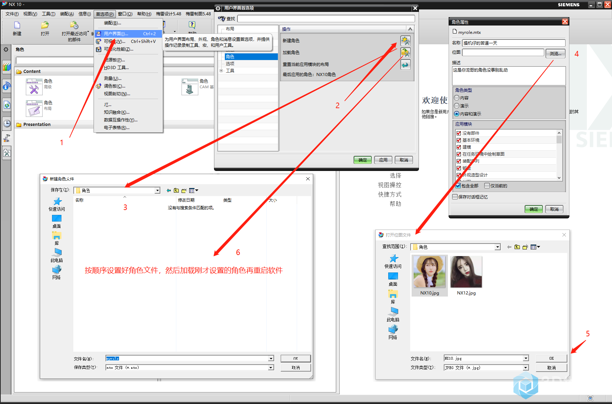Open the 梅雷设计5.48 menu

[x=169, y=14]
